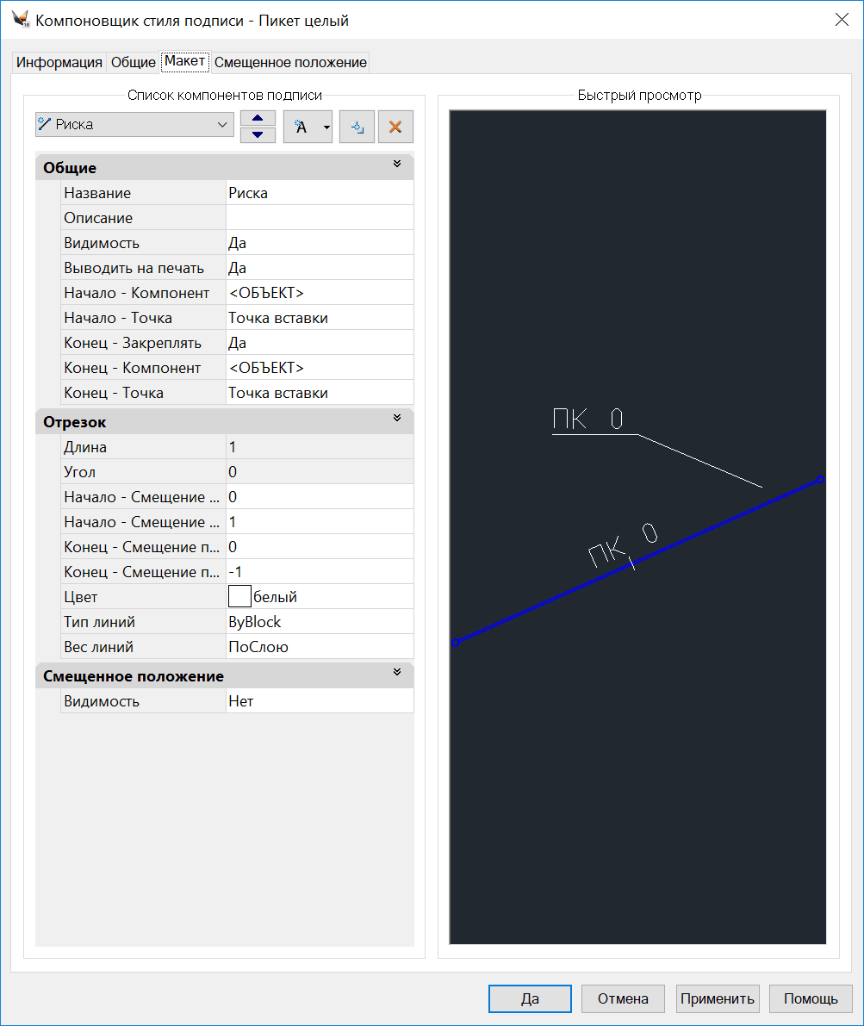Click the create text component icon
The image size is (864, 1026).
pyautogui.click(x=300, y=127)
